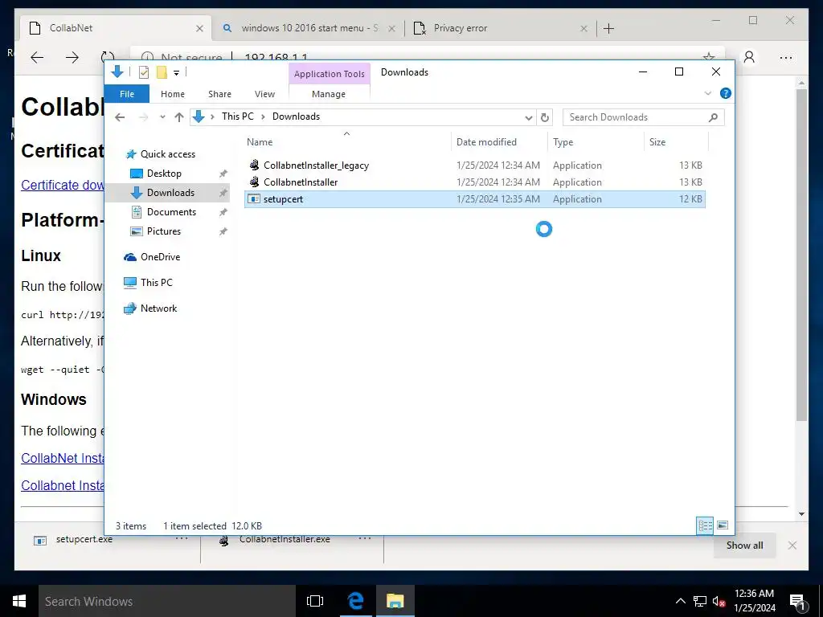Close the Edge downloads bar
The width and height of the screenshot is (823, 617).
792,545
